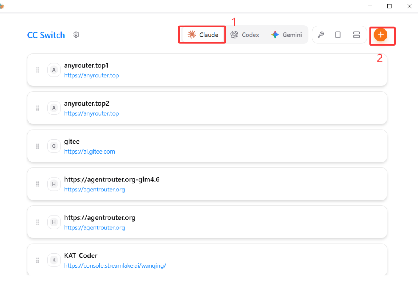Click the app icon in the title bar
Screen dimensions: 418x287
2,6
